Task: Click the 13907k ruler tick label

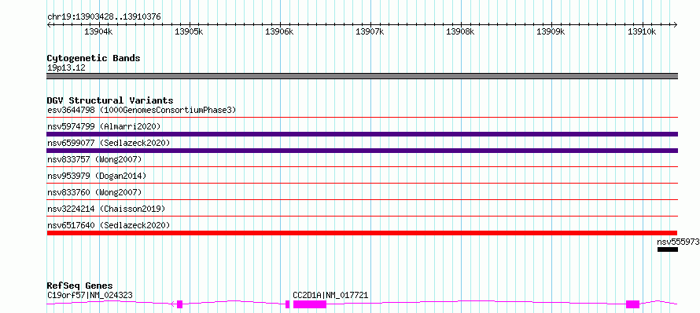Action: click(370, 31)
